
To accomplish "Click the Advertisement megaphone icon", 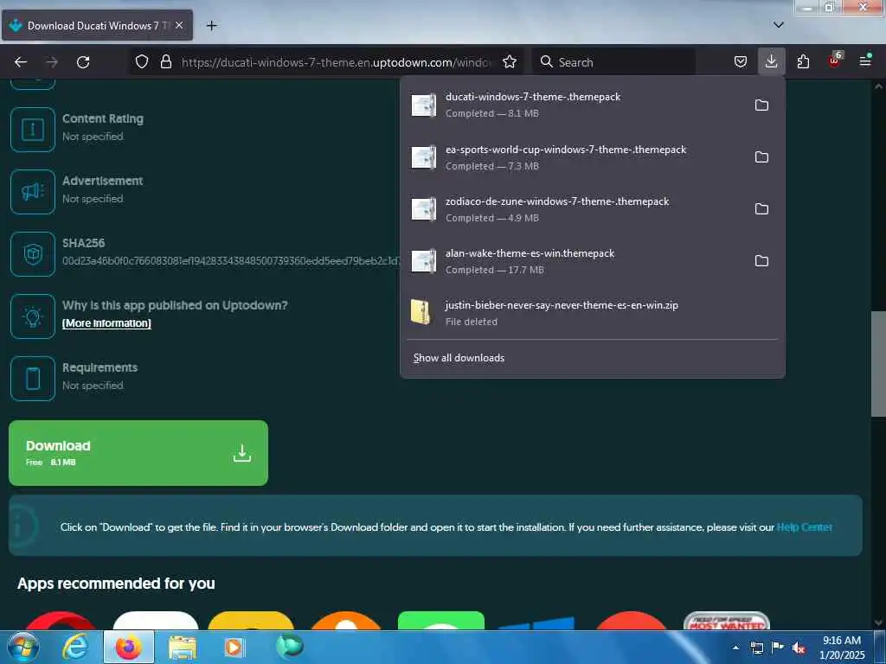I will [33, 192].
